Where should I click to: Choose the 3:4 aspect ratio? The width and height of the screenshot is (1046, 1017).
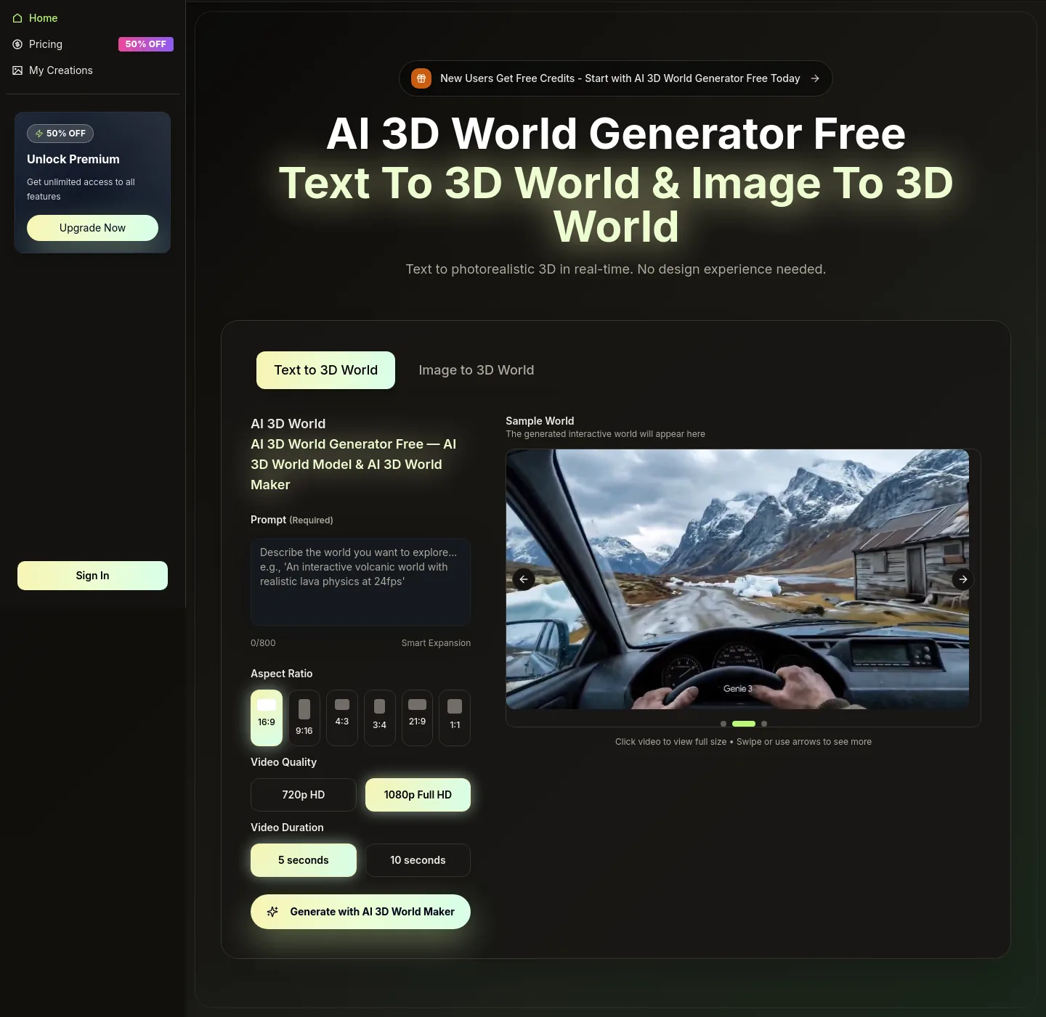pos(380,718)
